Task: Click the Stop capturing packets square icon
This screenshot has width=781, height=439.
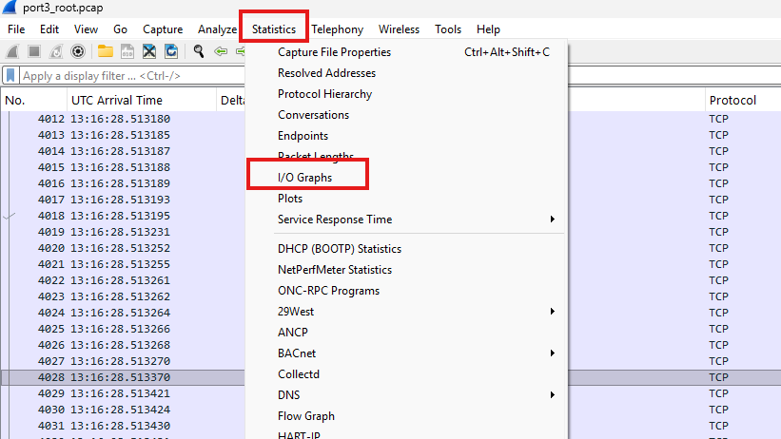Action: [34, 51]
